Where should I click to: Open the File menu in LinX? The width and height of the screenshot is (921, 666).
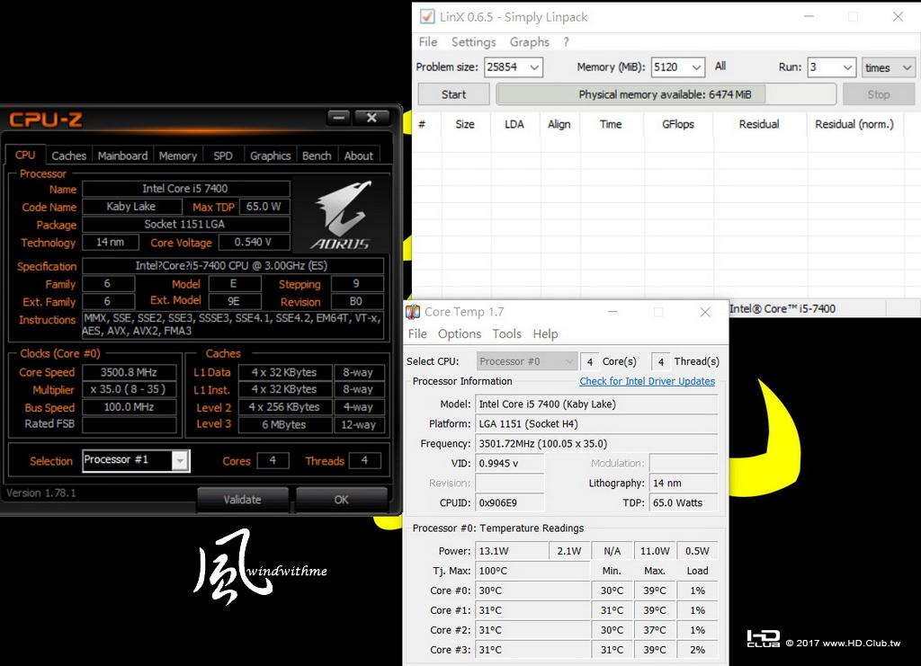[x=427, y=41]
